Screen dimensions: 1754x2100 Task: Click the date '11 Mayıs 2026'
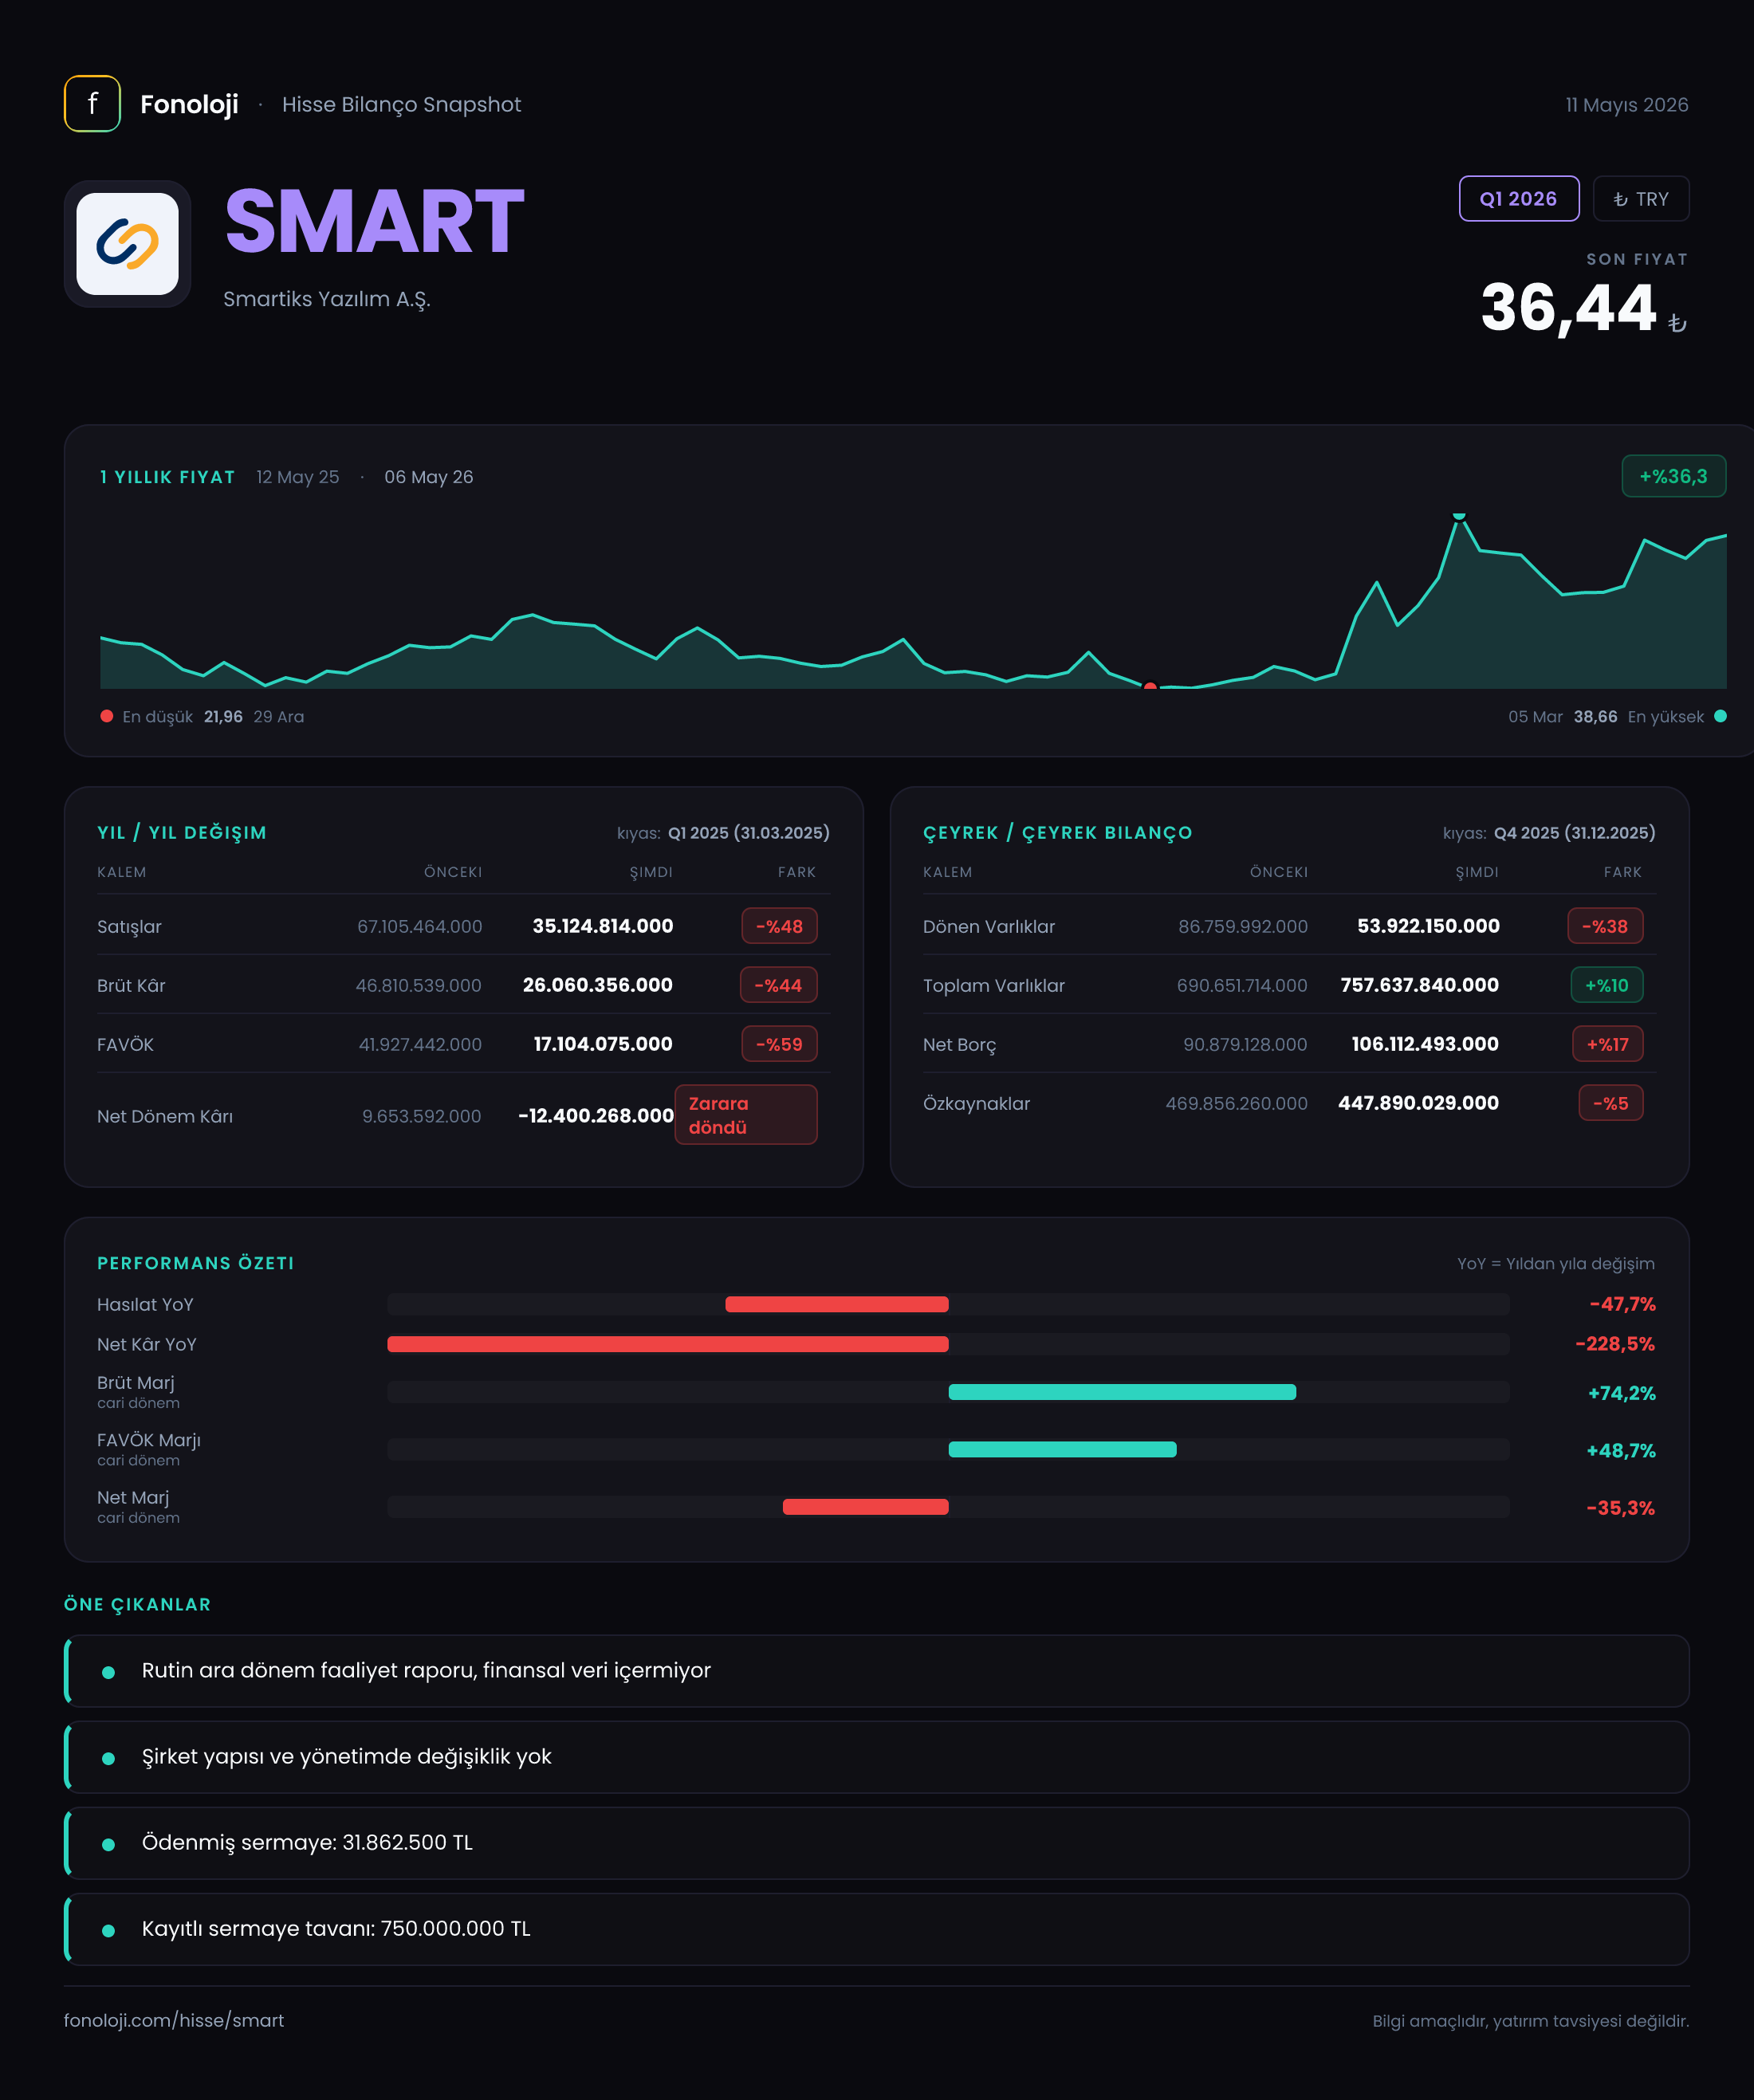point(1626,104)
